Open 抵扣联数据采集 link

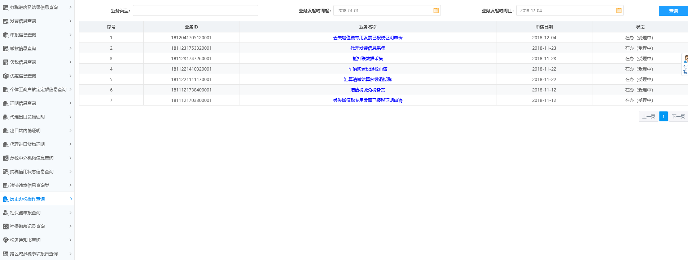coord(368,59)
